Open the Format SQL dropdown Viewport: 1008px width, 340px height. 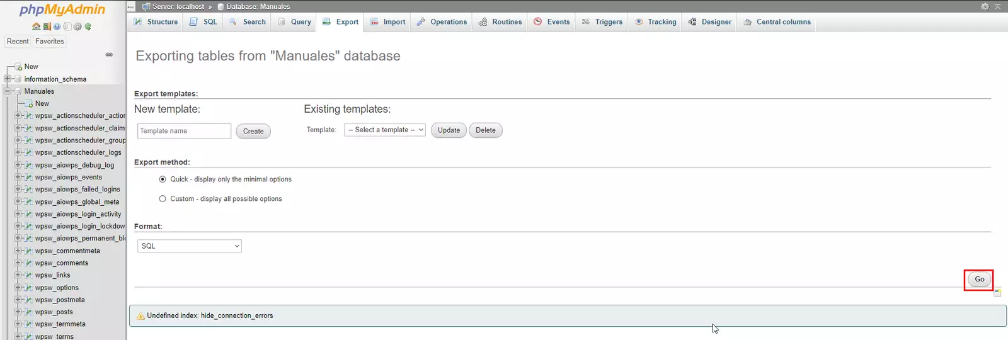click(x=189, y=246)
